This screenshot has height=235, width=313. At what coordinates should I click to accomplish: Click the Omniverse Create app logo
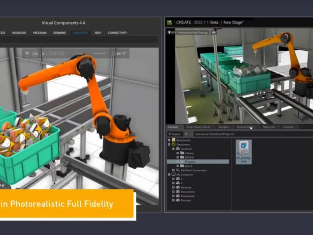pyautogui.click(x=169, y=23)
